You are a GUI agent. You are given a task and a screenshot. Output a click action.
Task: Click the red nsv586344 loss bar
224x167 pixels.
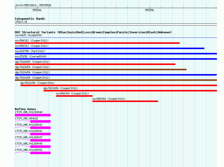[125, 101]
